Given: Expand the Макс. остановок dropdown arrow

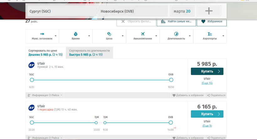Looking at the screenshot, I should click(55, 36).
